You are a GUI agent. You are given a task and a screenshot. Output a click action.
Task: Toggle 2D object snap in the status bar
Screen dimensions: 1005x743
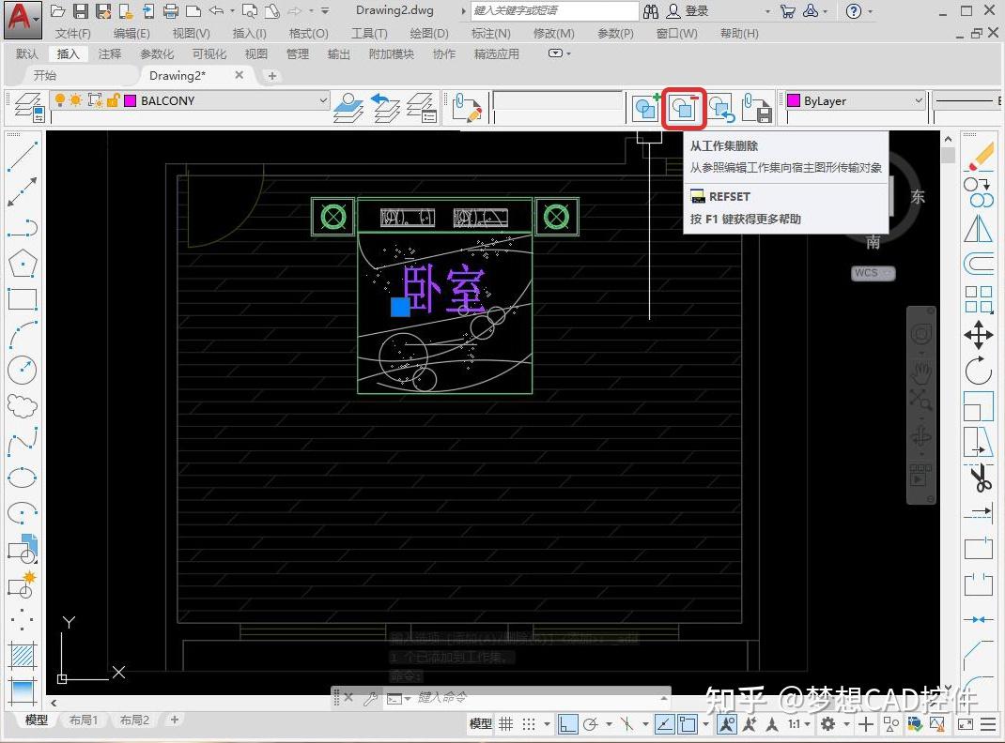[x=688, y=724]
